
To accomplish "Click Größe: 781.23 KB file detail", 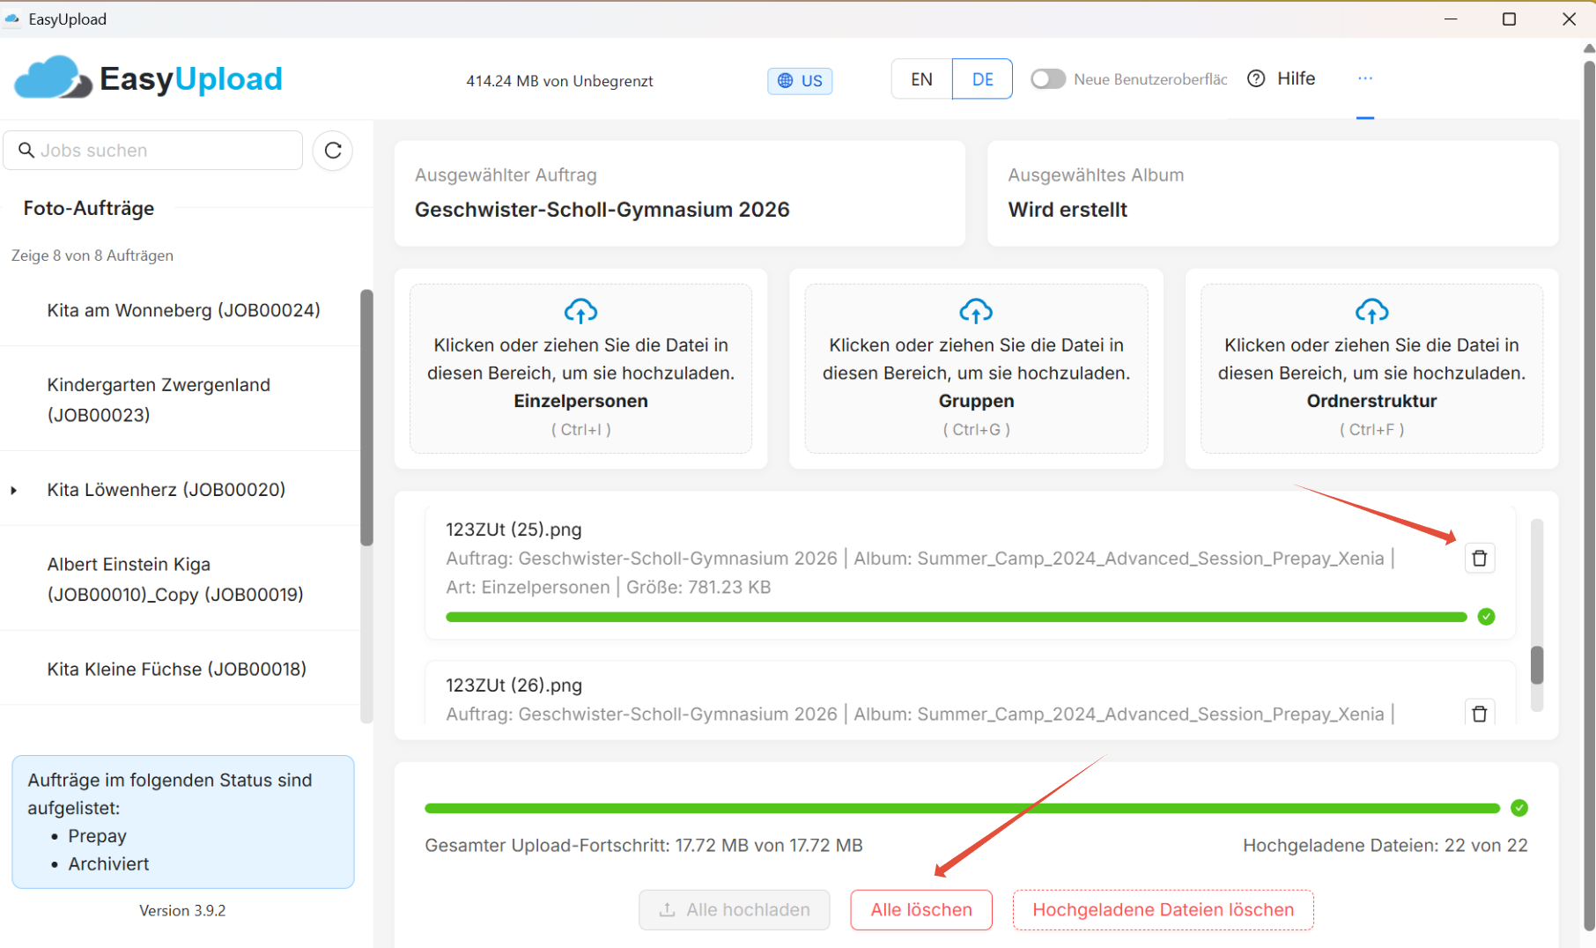I will pyautogui.click(x=698, y=588).
